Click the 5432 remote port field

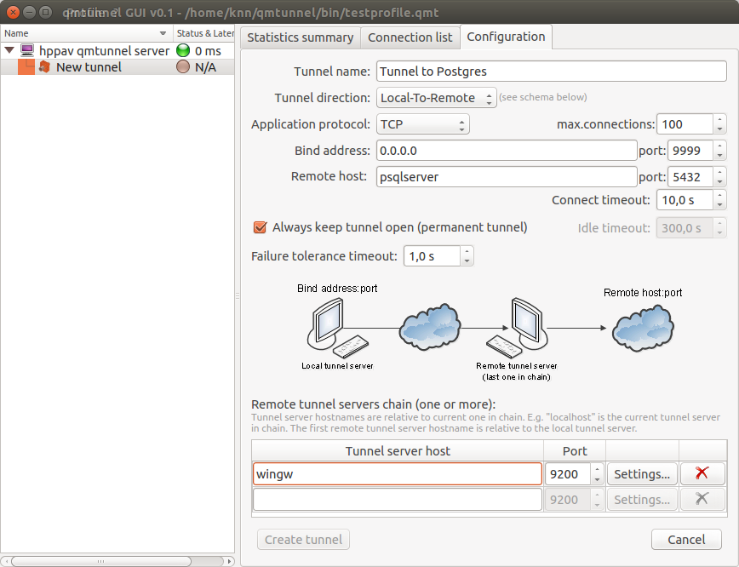pyautogui.click(x=690, y=177)
